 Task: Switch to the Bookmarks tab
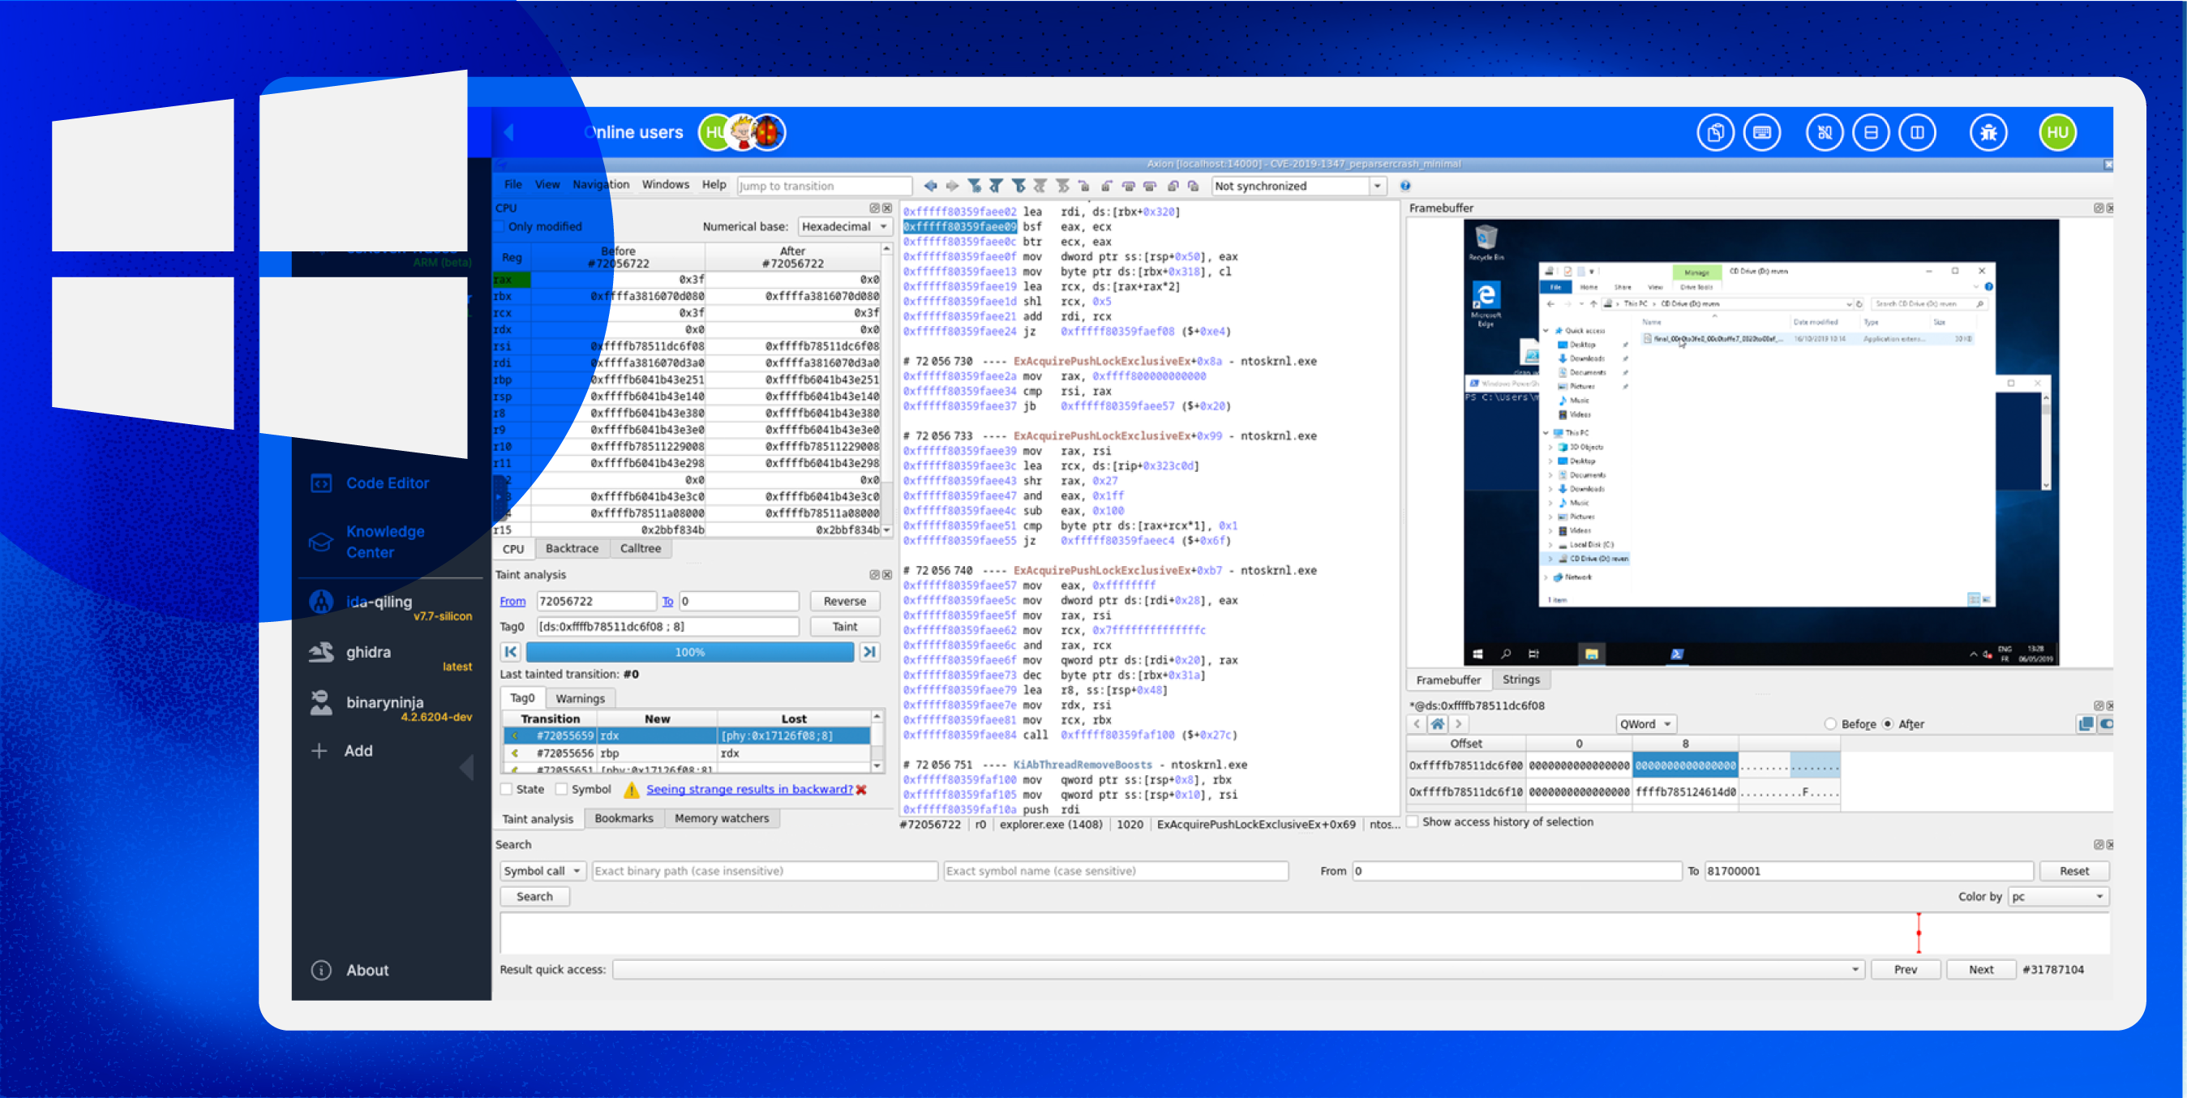[x=623, y=818]
